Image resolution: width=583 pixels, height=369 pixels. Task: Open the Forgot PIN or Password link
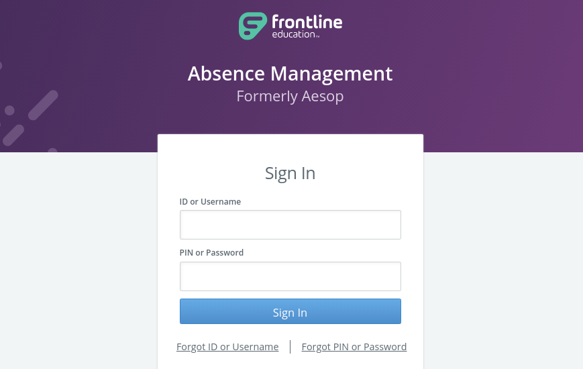(354, 347)
